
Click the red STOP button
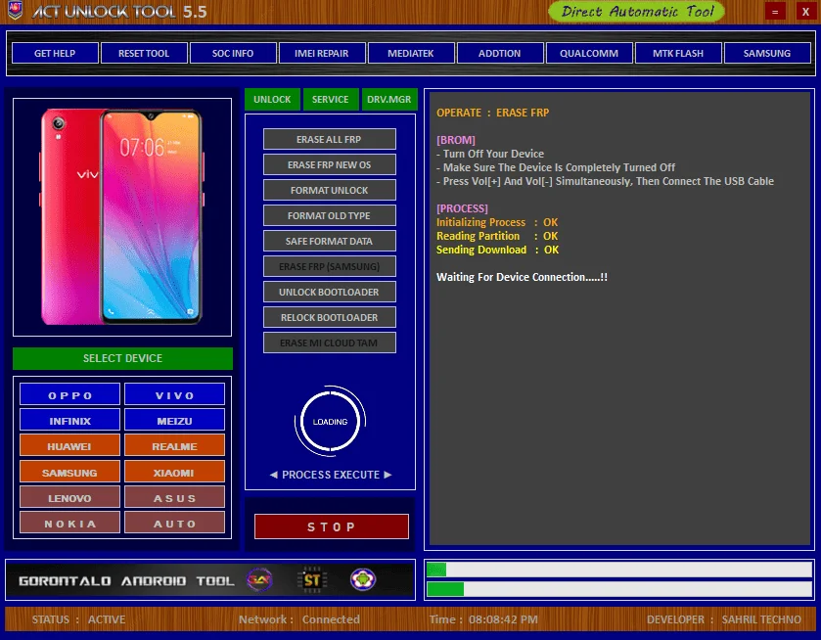click(332, 526)
